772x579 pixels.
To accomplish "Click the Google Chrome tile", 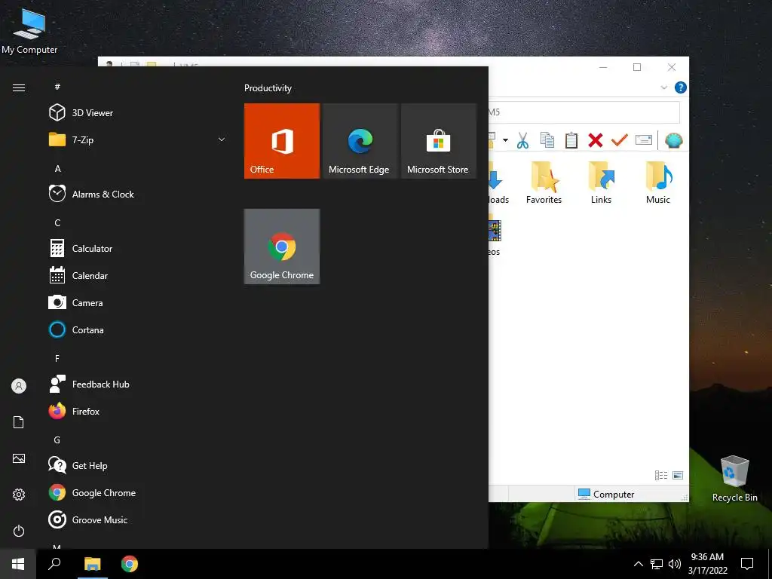I will (x=282, y=247).
